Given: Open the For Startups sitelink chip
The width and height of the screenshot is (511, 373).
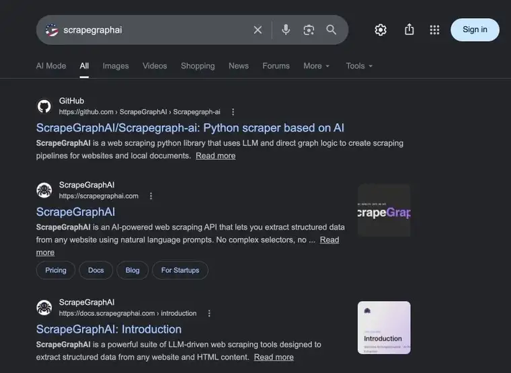Looking at the screenshot, I should tap(180, 270).
